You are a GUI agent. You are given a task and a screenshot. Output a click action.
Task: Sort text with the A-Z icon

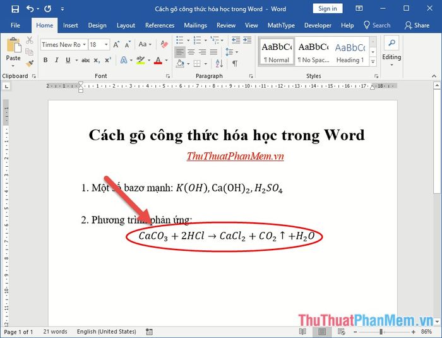click(219, 64)
